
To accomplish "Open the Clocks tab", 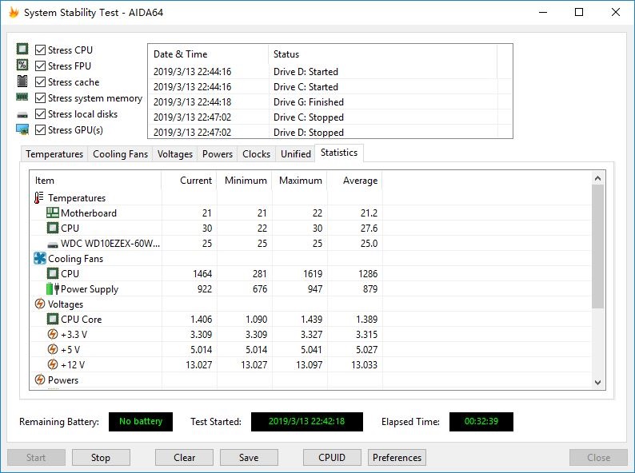I will [256, 154].
